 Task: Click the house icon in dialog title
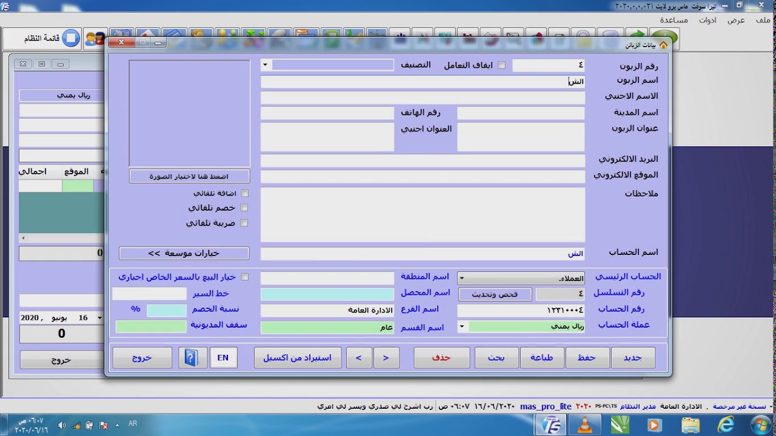pyautogui.click(x=663, y=45)
